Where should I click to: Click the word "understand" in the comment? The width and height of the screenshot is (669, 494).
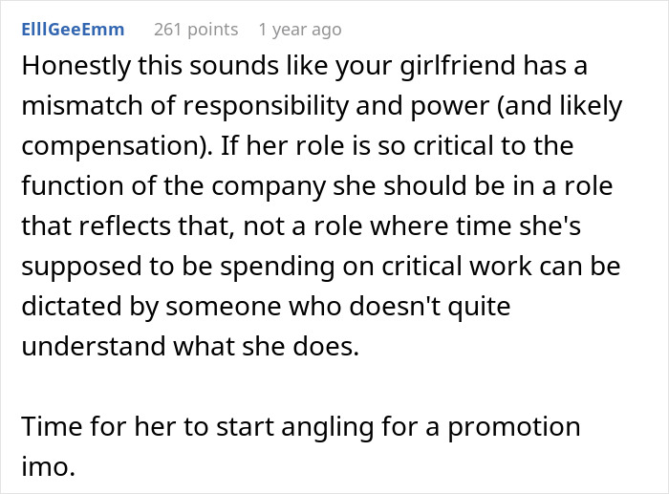(95, 345)
